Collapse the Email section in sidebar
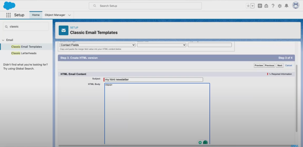Viewport: 303px width, 147px height. 3,40
